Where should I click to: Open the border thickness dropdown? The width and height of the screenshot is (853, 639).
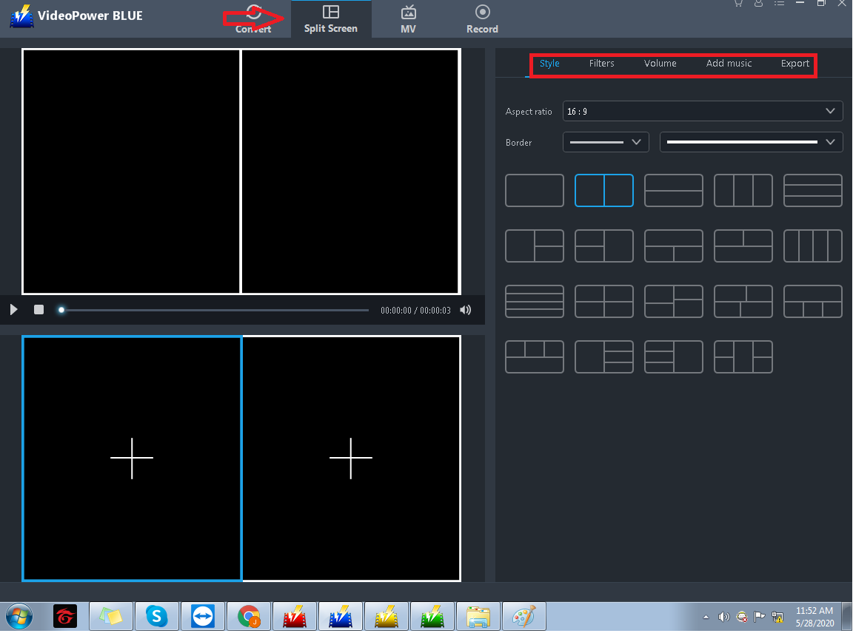pyautogui.click(x=606, y=142)
